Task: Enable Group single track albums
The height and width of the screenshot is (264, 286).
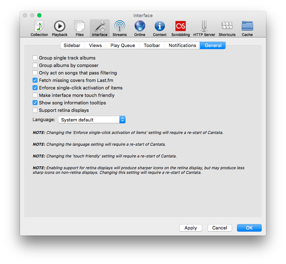Action: coord(35,58)
